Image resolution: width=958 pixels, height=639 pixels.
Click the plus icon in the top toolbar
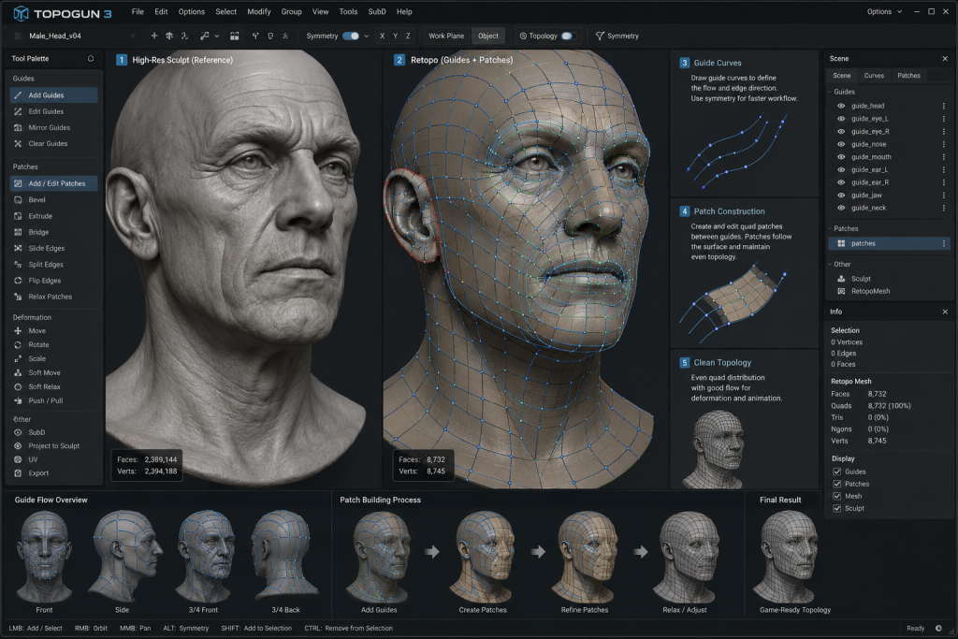[154, 36]
